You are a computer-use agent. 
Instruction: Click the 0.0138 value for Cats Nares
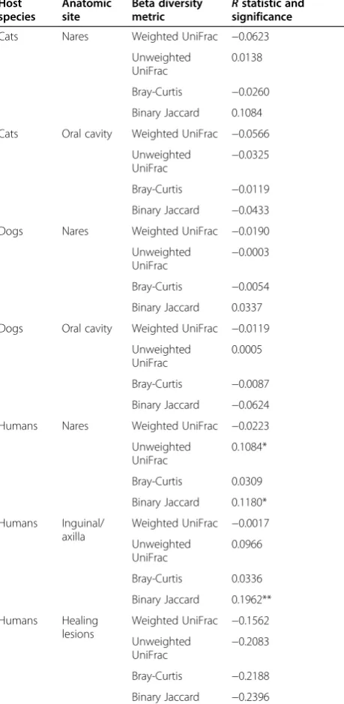tap(247, 58)
